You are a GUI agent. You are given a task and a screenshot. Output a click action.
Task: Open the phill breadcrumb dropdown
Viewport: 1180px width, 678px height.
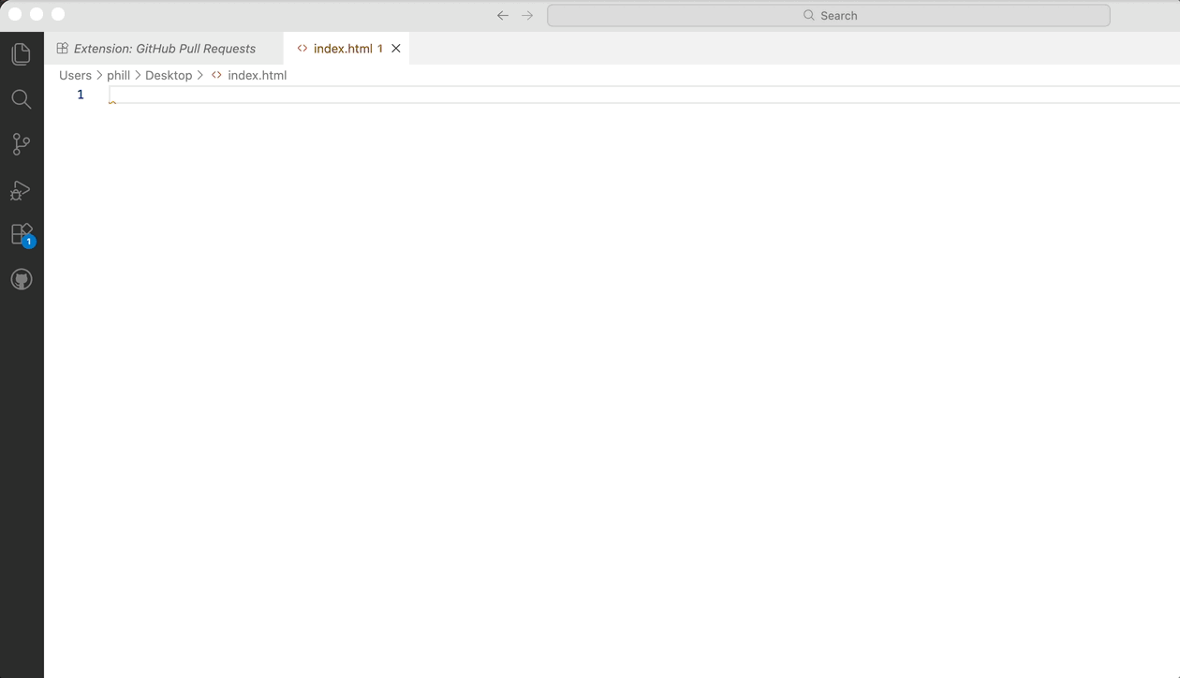point(118,75)
